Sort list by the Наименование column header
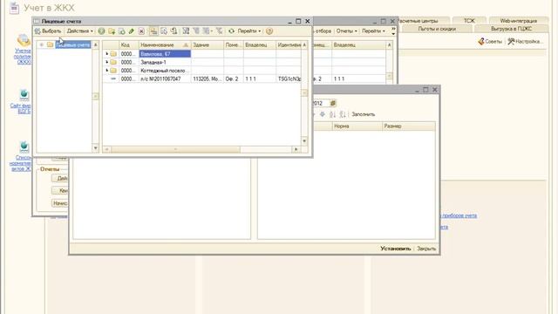 (x=165, y=44)
